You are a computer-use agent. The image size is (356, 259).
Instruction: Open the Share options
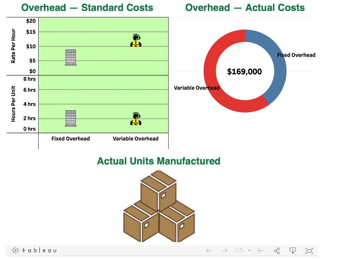277,250
